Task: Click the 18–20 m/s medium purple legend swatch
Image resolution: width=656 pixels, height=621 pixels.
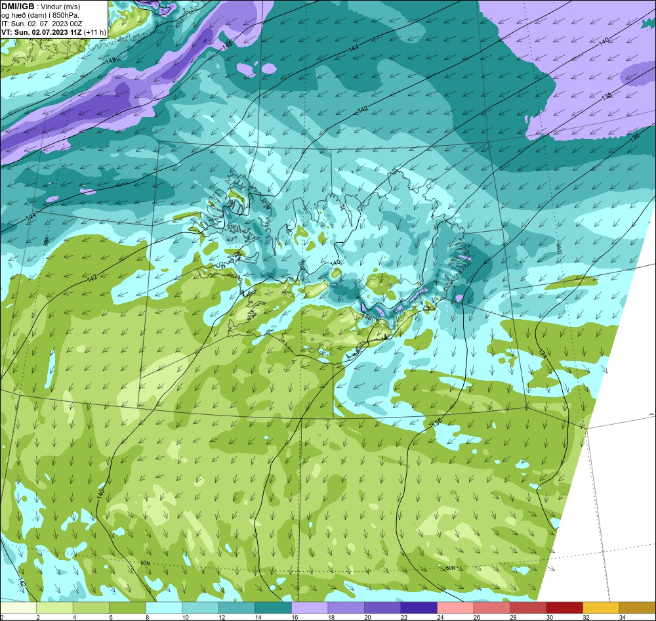Action: pos(346,608)
